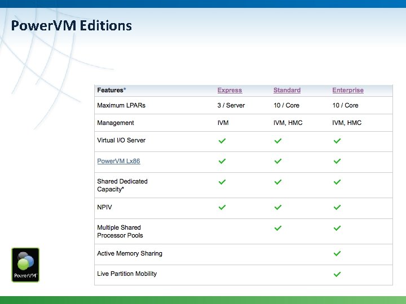Click Express checkmark for NPIV
The width and height of the screenshot is (406, 304).
click(222, 207)
